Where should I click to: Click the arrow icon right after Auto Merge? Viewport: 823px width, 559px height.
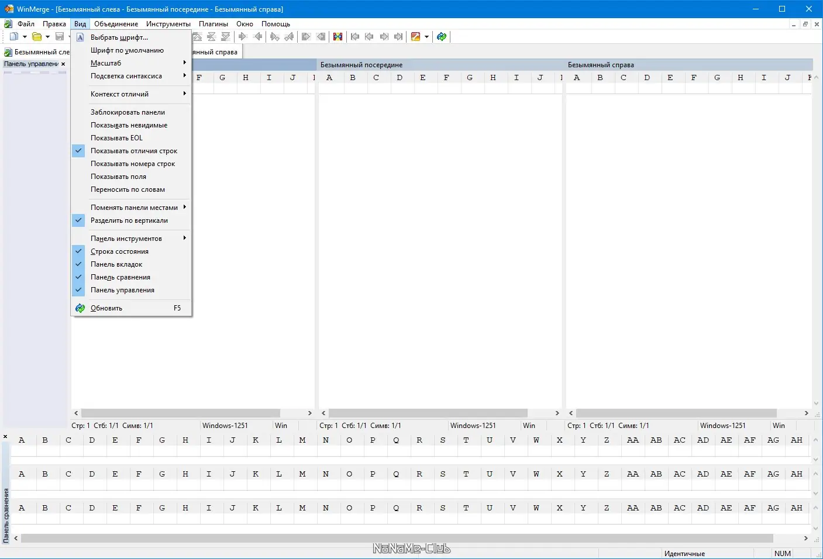tap(355, 37)
